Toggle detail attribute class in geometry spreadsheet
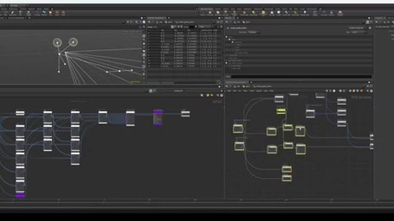 [182, 27]
